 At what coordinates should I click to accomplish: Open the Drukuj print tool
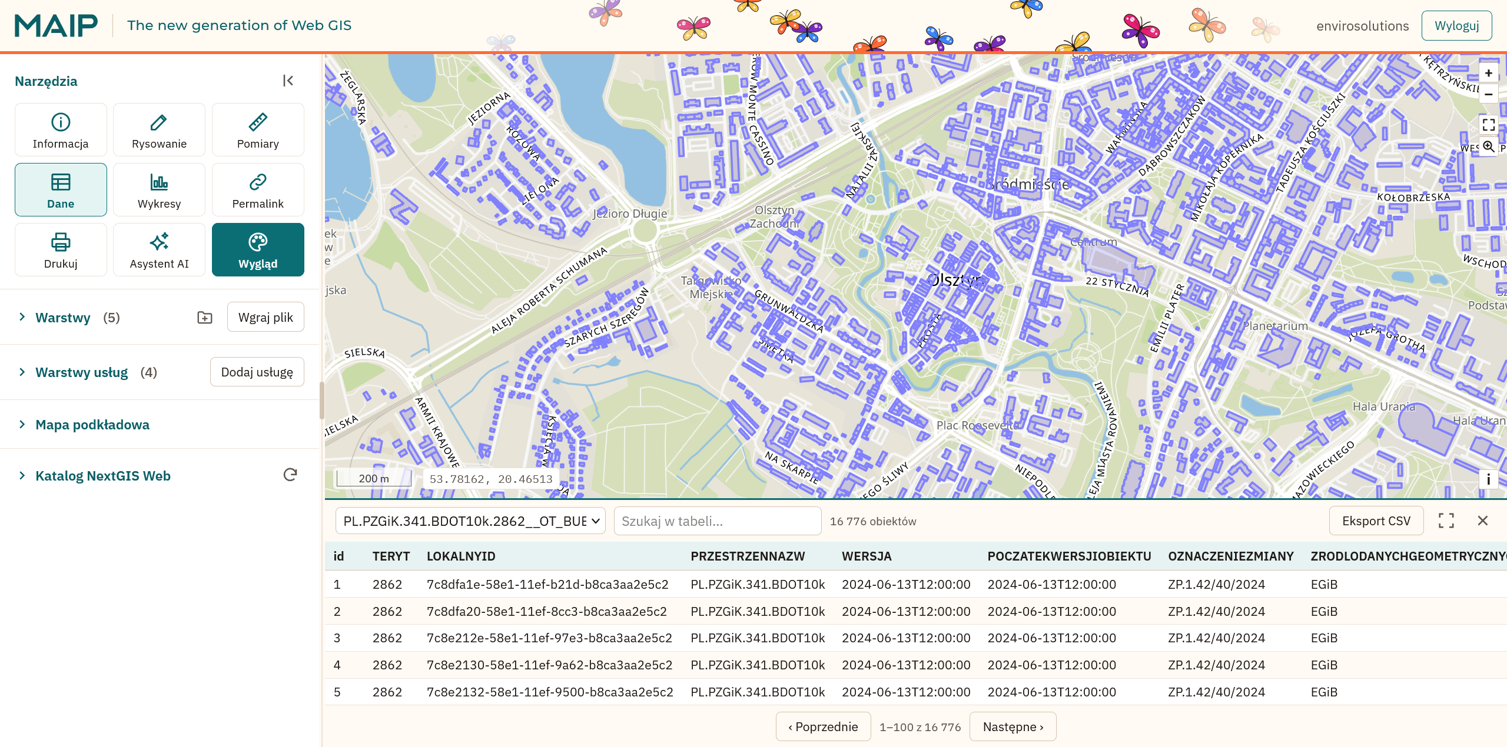pyautogui.click(x=61, y=250)
